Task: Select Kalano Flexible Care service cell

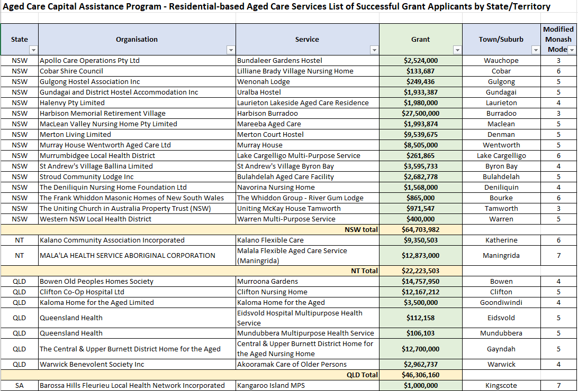Action: click(308, 240)
